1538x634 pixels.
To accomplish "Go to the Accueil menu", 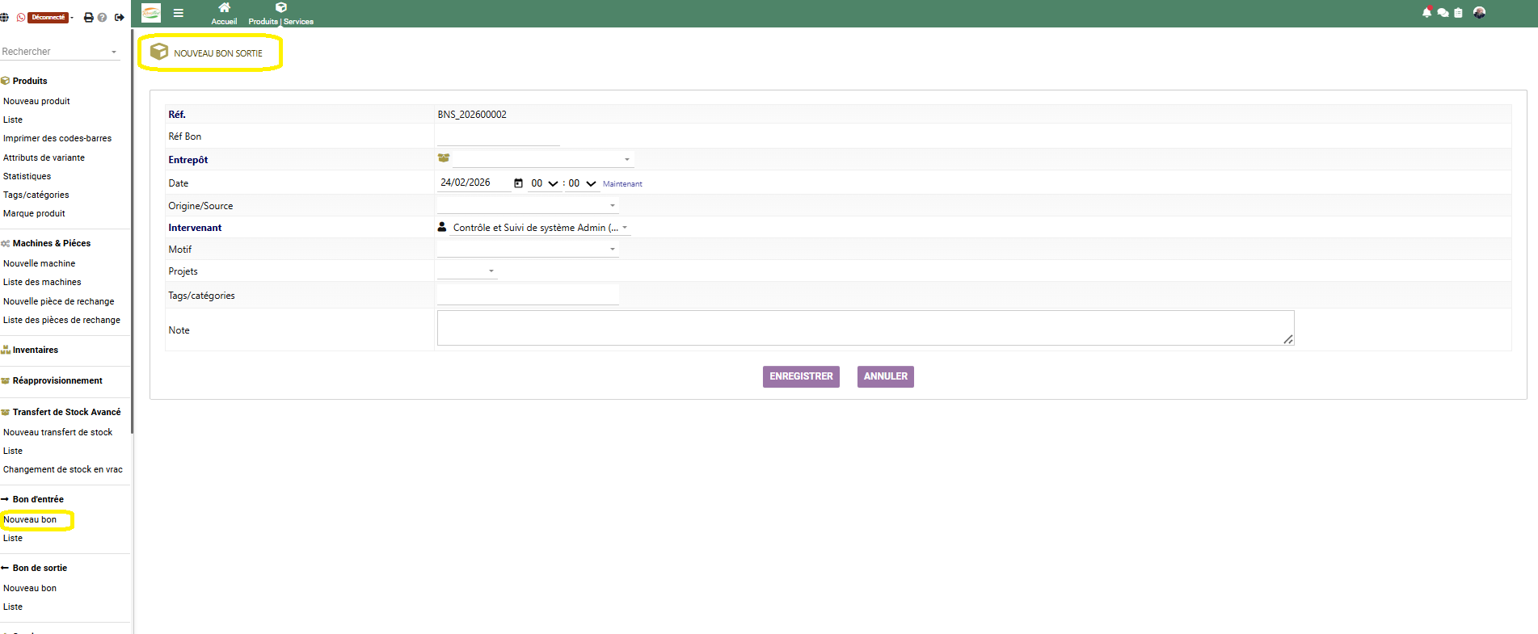I will click(x=224, y=14).
